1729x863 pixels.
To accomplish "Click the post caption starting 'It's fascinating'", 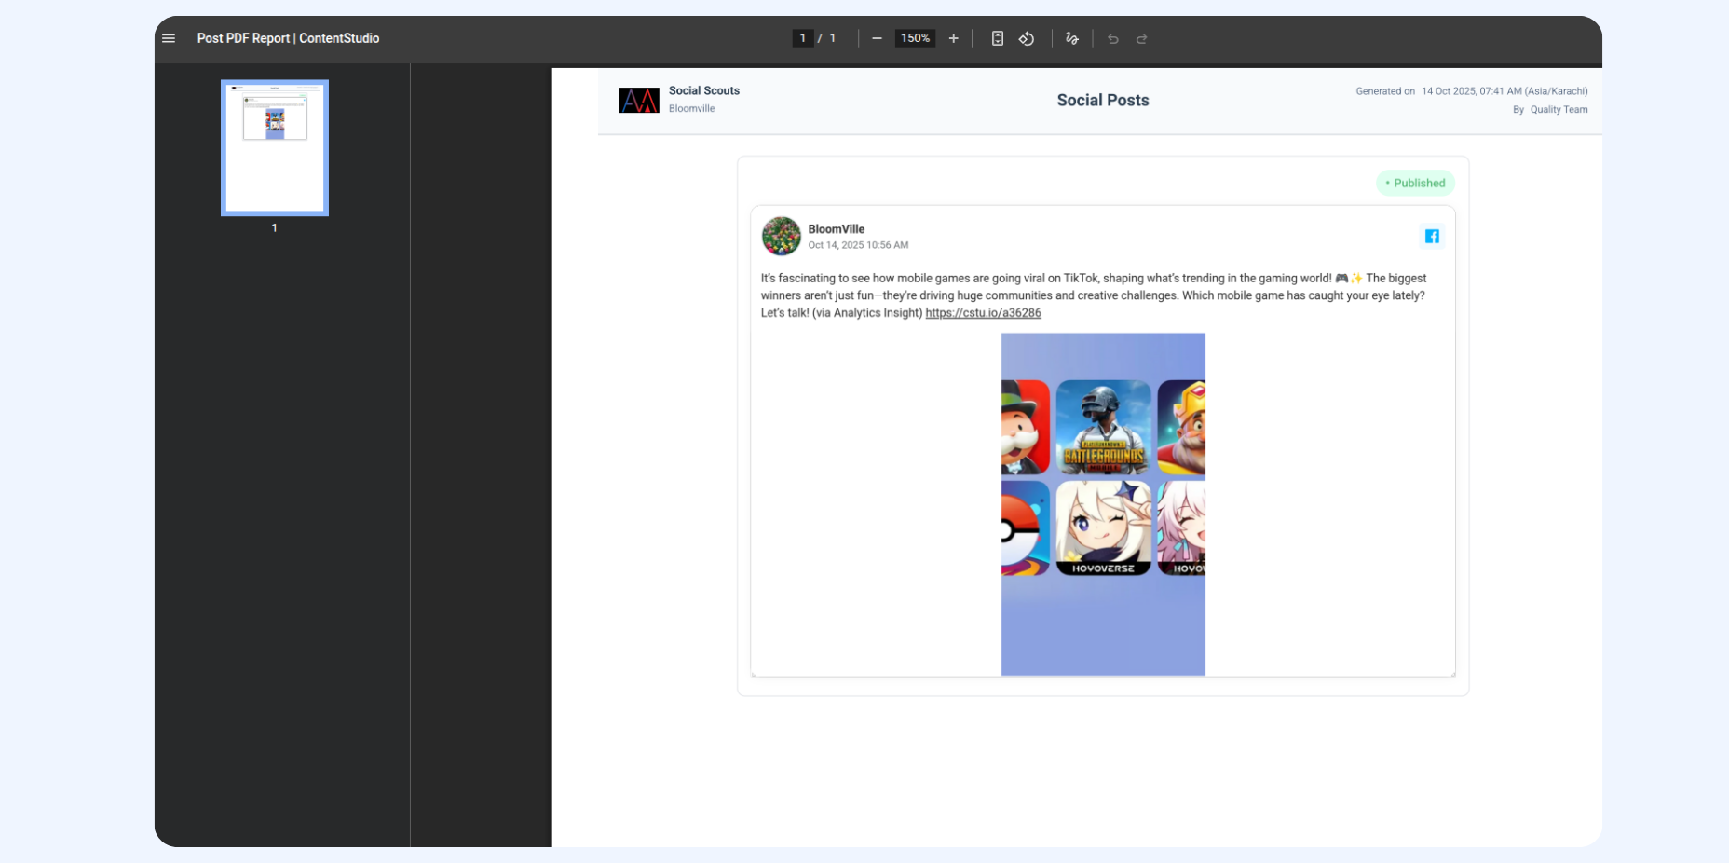I will [1094, 295].
